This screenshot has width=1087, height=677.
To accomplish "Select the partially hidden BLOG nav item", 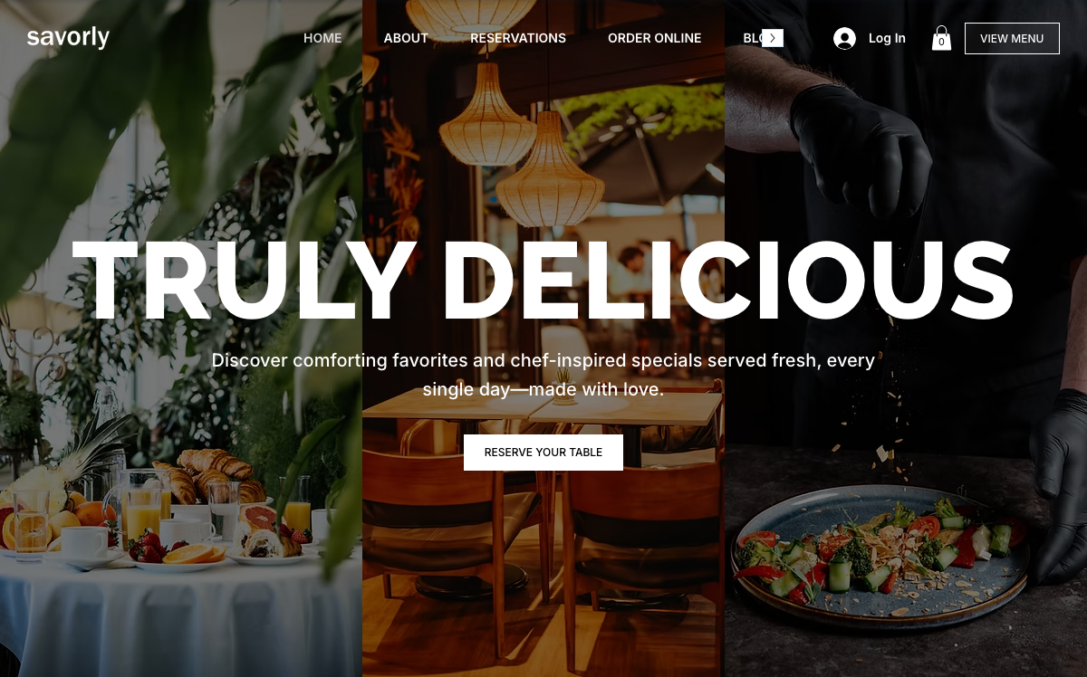I will click(x=752, y=38).
